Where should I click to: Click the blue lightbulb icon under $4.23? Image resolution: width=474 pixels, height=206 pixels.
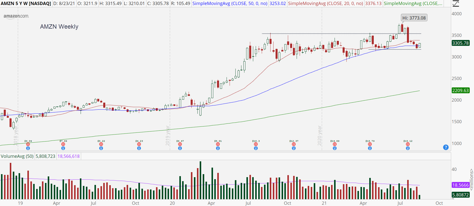[x=139, y=148]
